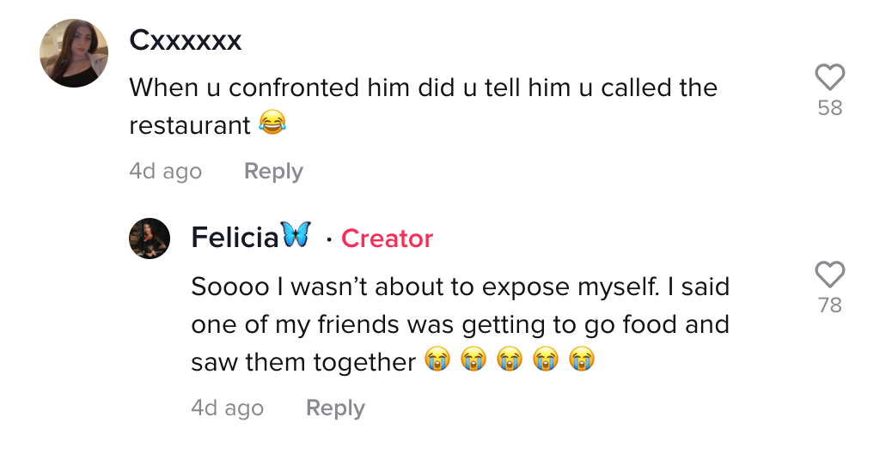Like Felicia's reply with the heart icon

[829, 275]
